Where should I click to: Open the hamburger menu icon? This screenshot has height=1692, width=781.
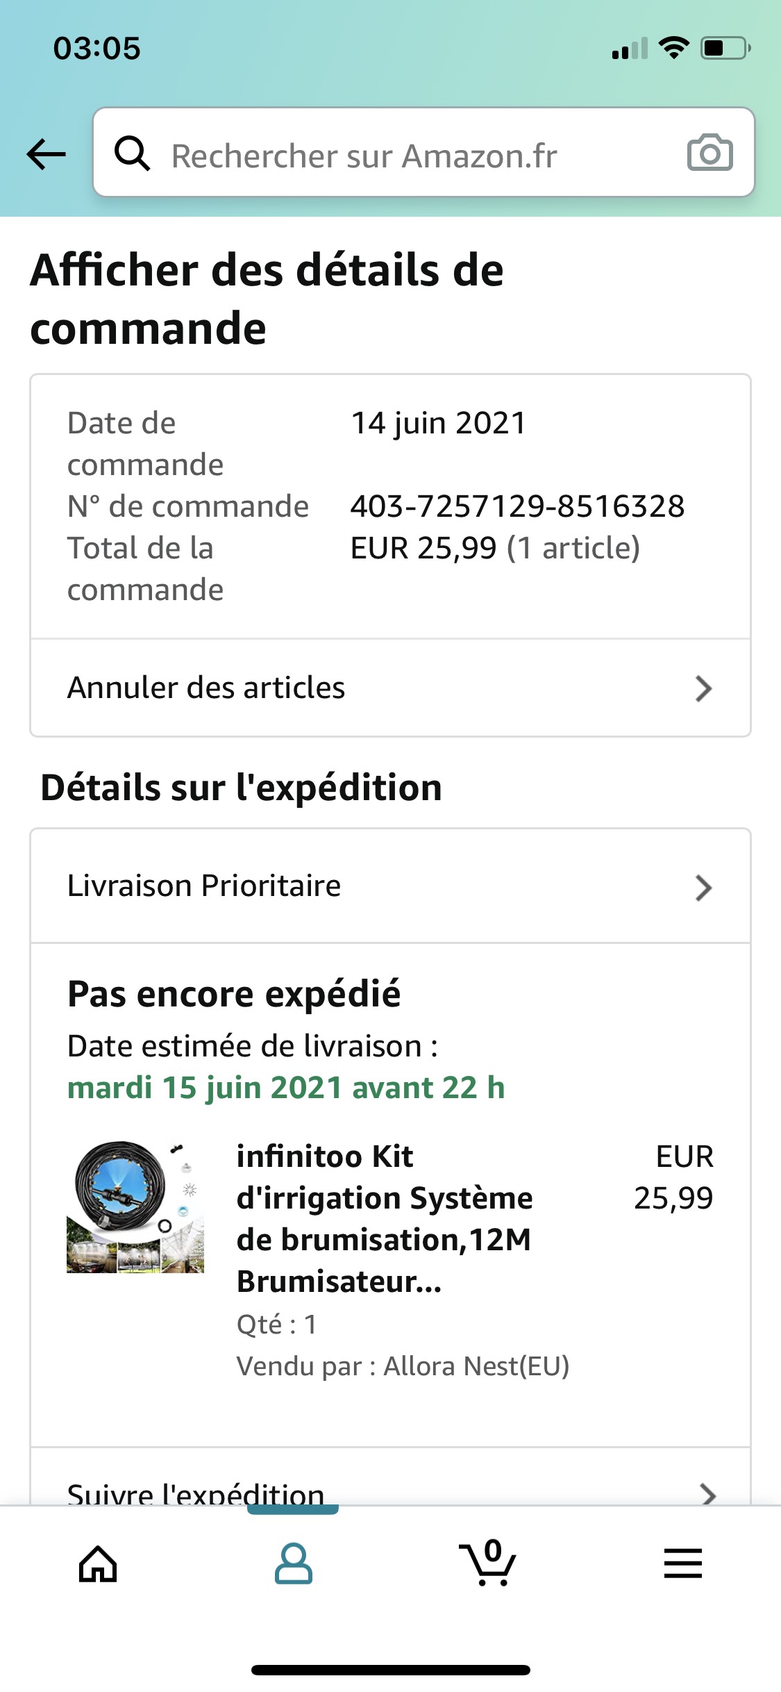(683, 1564)
